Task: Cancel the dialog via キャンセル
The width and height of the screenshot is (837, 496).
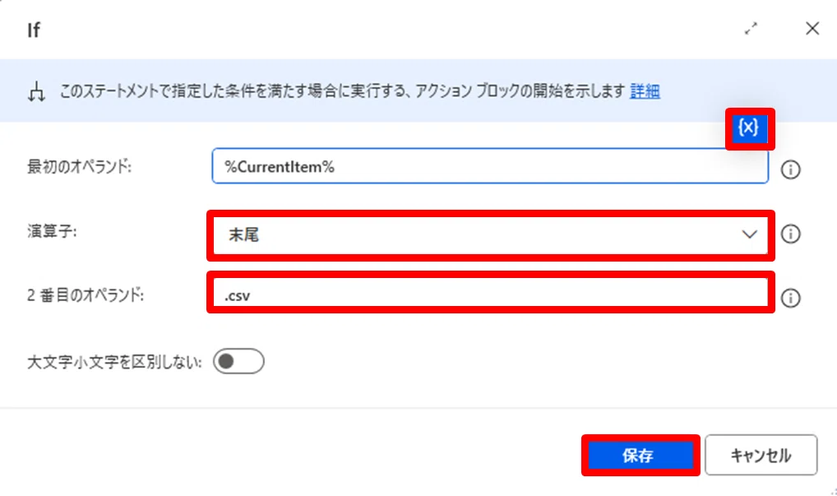Action: point(761,456)
